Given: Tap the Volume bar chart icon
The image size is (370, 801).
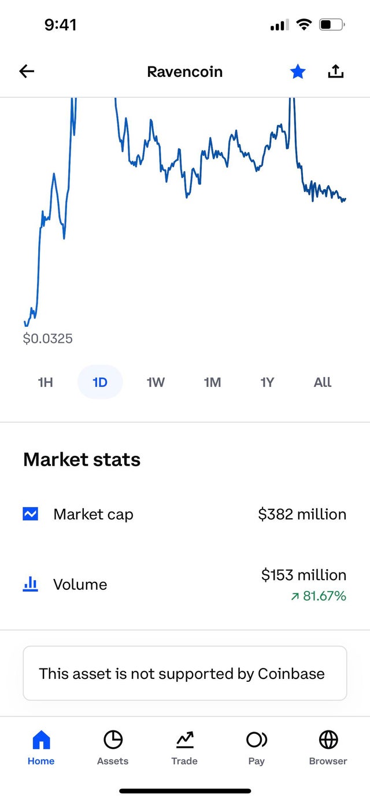Looking at the screenshot, I should click(x=31, y=584).
